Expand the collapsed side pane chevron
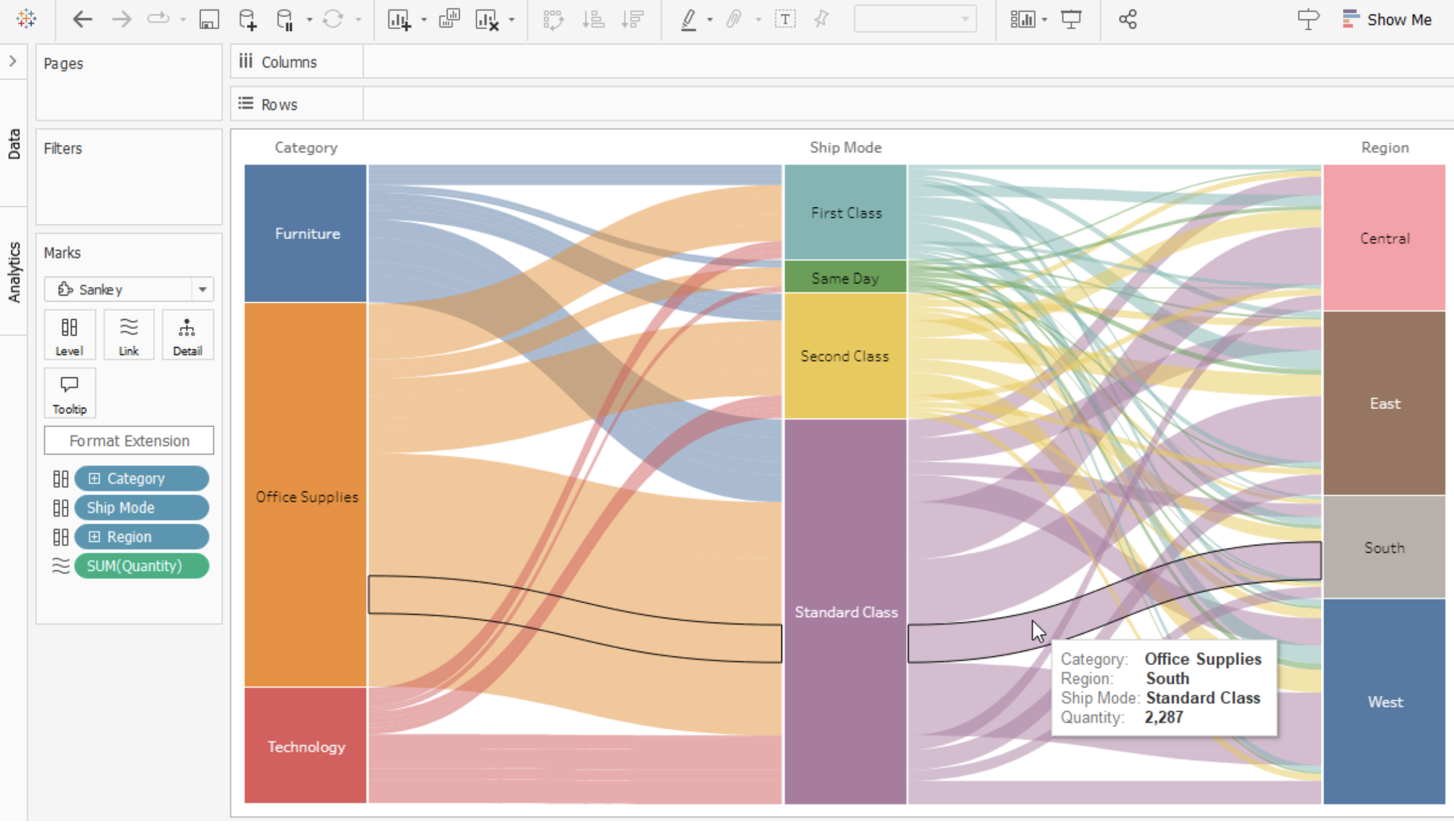1454x824 pixels. click(x=13, y=61)
